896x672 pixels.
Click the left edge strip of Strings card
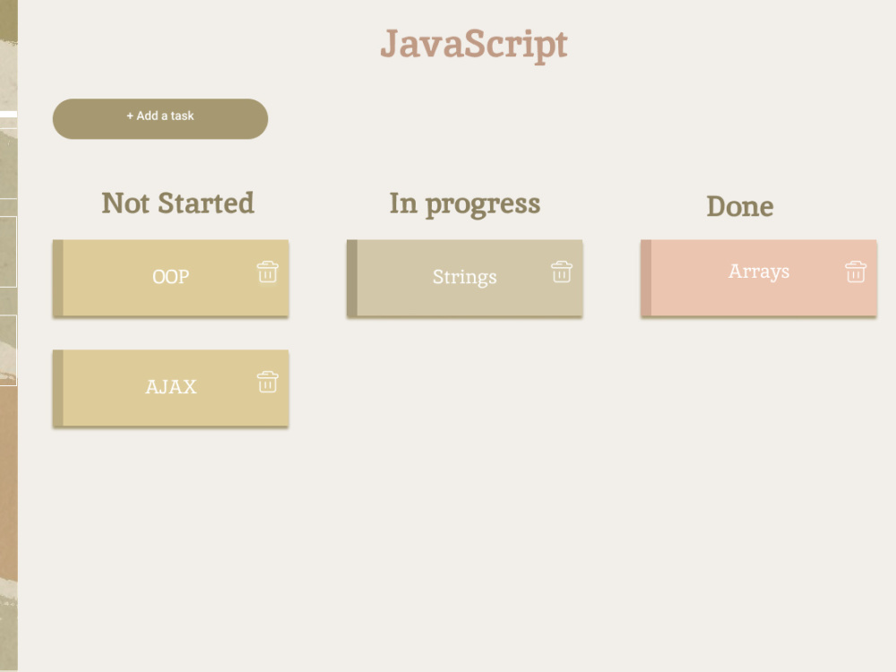click(352, 278)
